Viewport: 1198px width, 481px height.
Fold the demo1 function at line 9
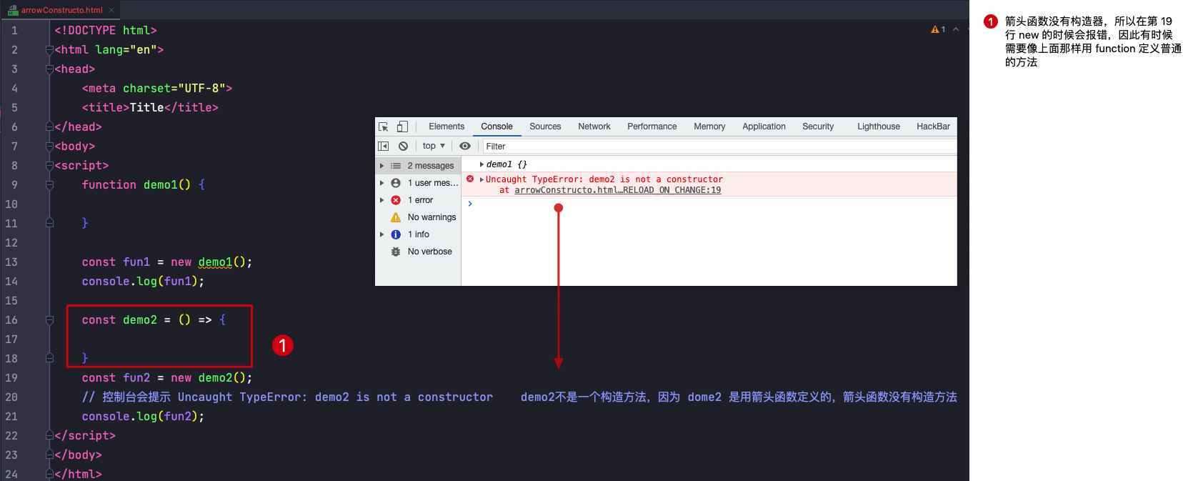pos(49,185)
